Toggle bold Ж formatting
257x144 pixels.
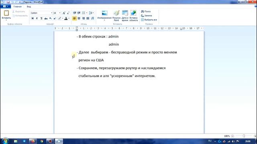coord(33,18)
